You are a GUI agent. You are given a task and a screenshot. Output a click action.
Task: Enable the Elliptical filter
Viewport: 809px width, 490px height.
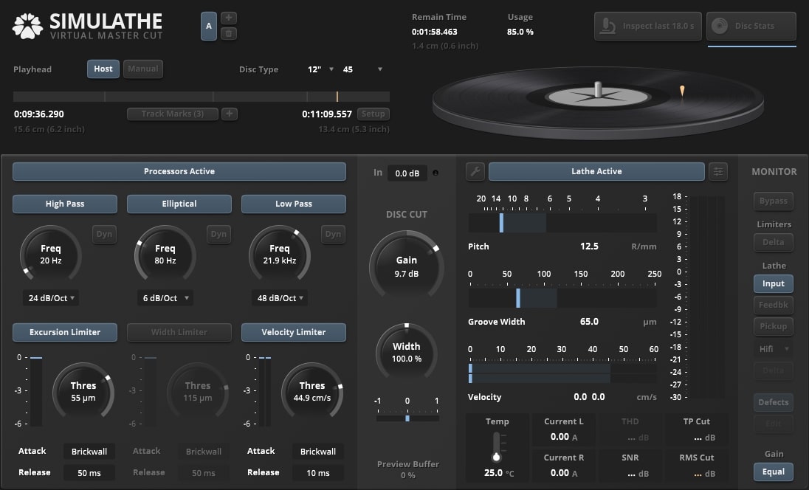pyautogui.click(x=179, y=204)
